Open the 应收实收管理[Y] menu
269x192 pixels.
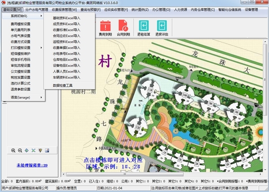pyautogui.click(x=116, y=9)
